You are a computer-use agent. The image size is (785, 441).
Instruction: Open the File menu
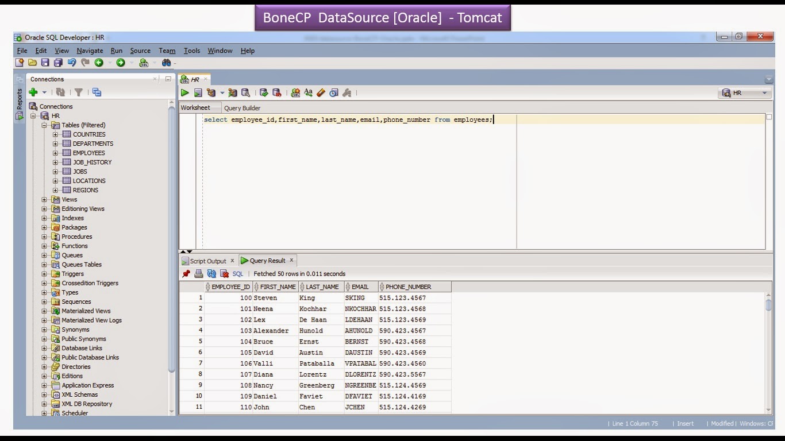pyautogui.click(x=22, y=51)
